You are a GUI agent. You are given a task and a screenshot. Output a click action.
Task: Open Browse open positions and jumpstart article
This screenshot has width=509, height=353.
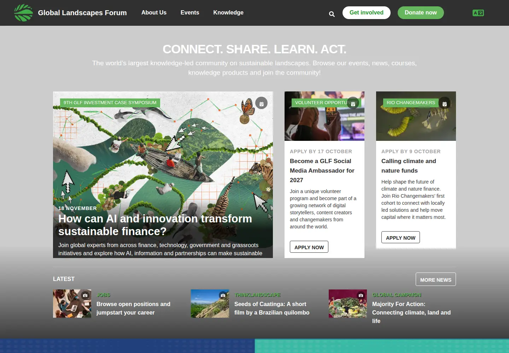pos(133,308)
